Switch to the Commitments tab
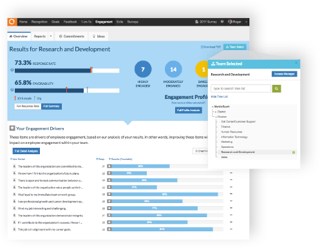Image resolution: width=320 pixels, height=248 pixels. (71, 36)
